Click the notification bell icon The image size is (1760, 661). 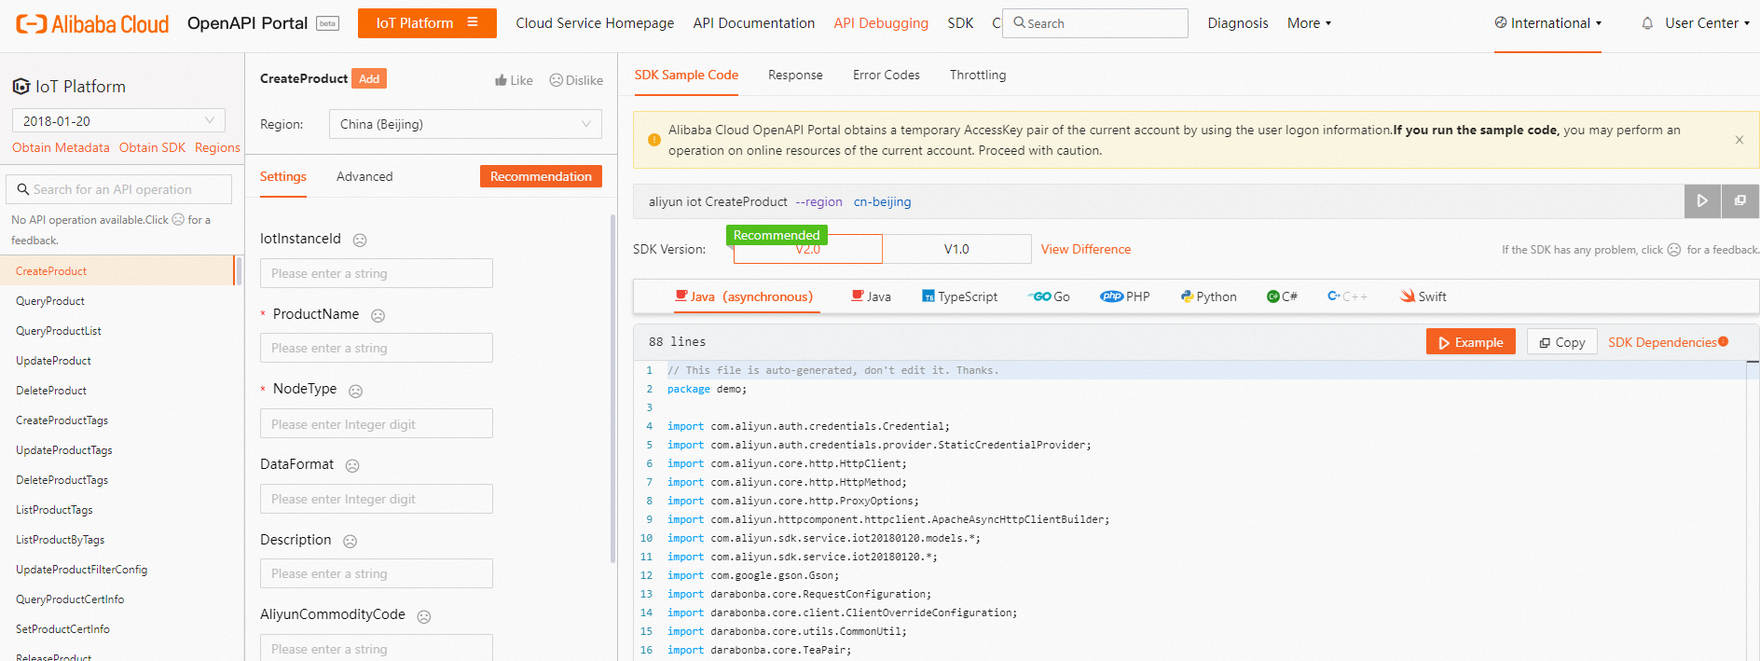click(x=1647, y=23)
